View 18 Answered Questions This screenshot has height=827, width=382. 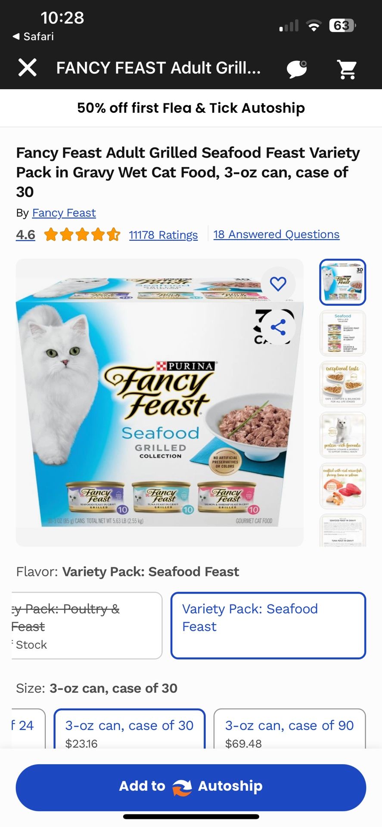coord(276,234)
